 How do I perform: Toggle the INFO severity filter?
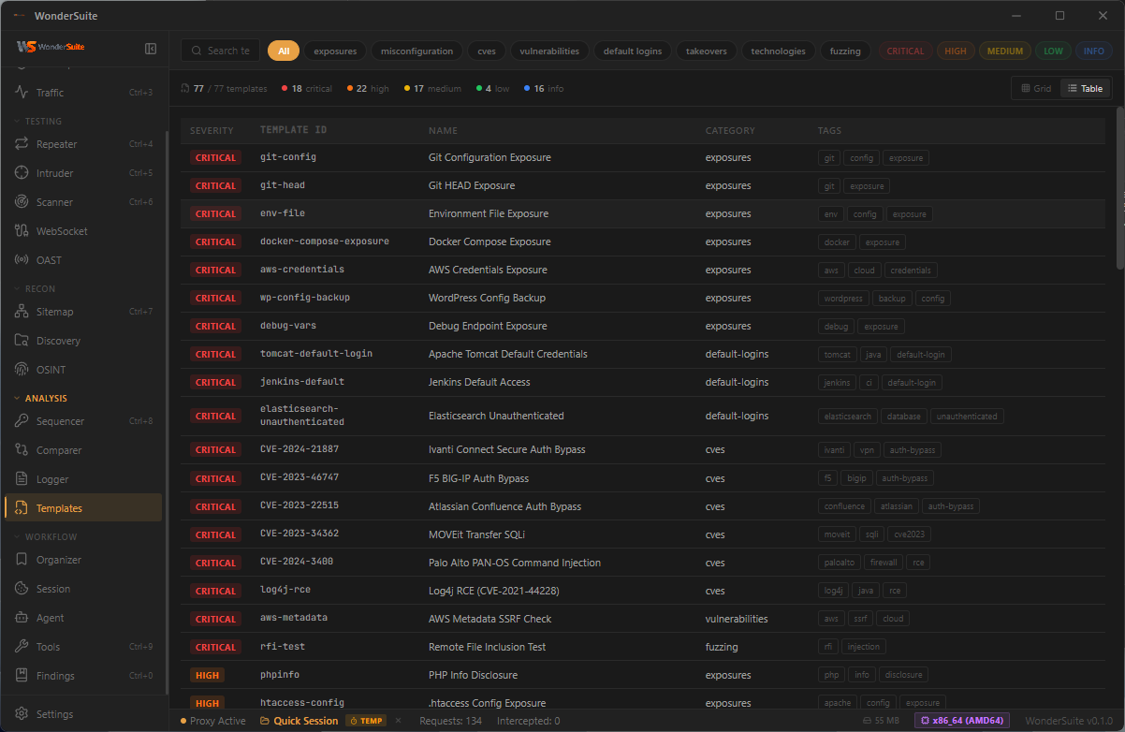[x=1094, y=51]
